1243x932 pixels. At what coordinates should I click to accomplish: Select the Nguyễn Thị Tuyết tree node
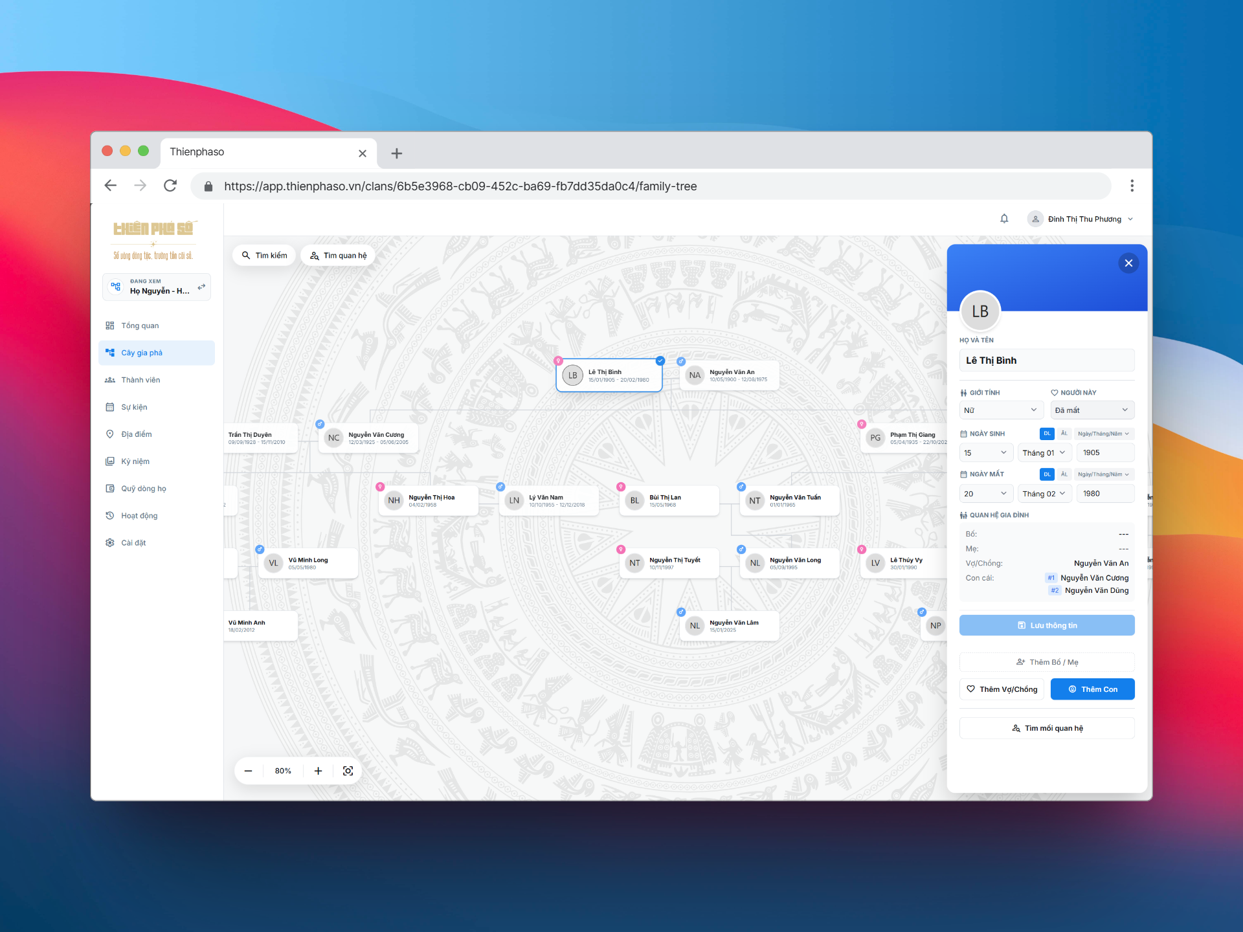click(x=670, y=563)
